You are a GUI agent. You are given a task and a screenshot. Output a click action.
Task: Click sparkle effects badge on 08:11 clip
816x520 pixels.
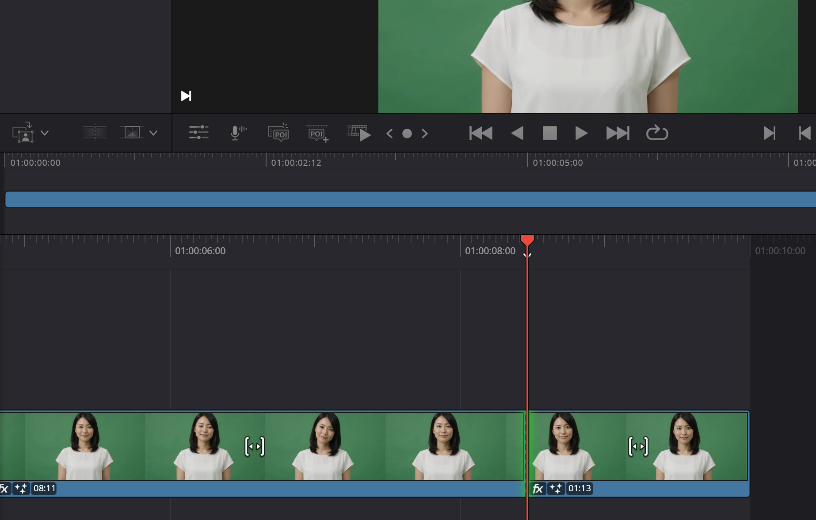[21, 489]
